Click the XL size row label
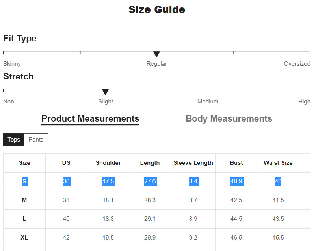The image size is (316, 251). click(24, 238)
